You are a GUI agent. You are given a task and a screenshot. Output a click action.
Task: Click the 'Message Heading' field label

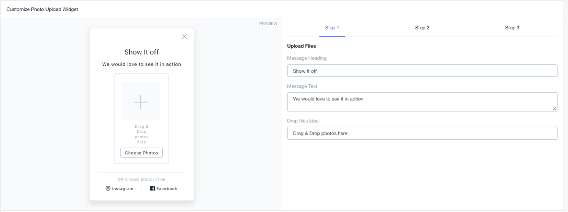[307, 58]
